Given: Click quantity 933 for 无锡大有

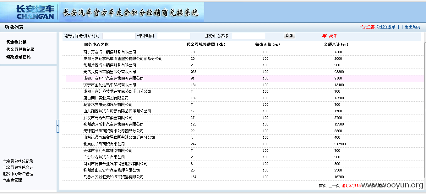Looking at the screenshot, I should [x=194, y=72].
